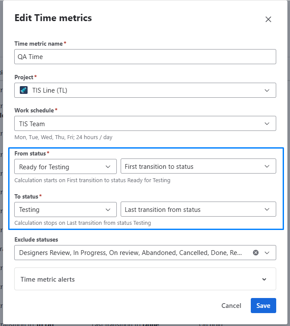Screen dimensions: 290x326
Task: Click the Project dropdown chevron arrow
Action: 267,90
